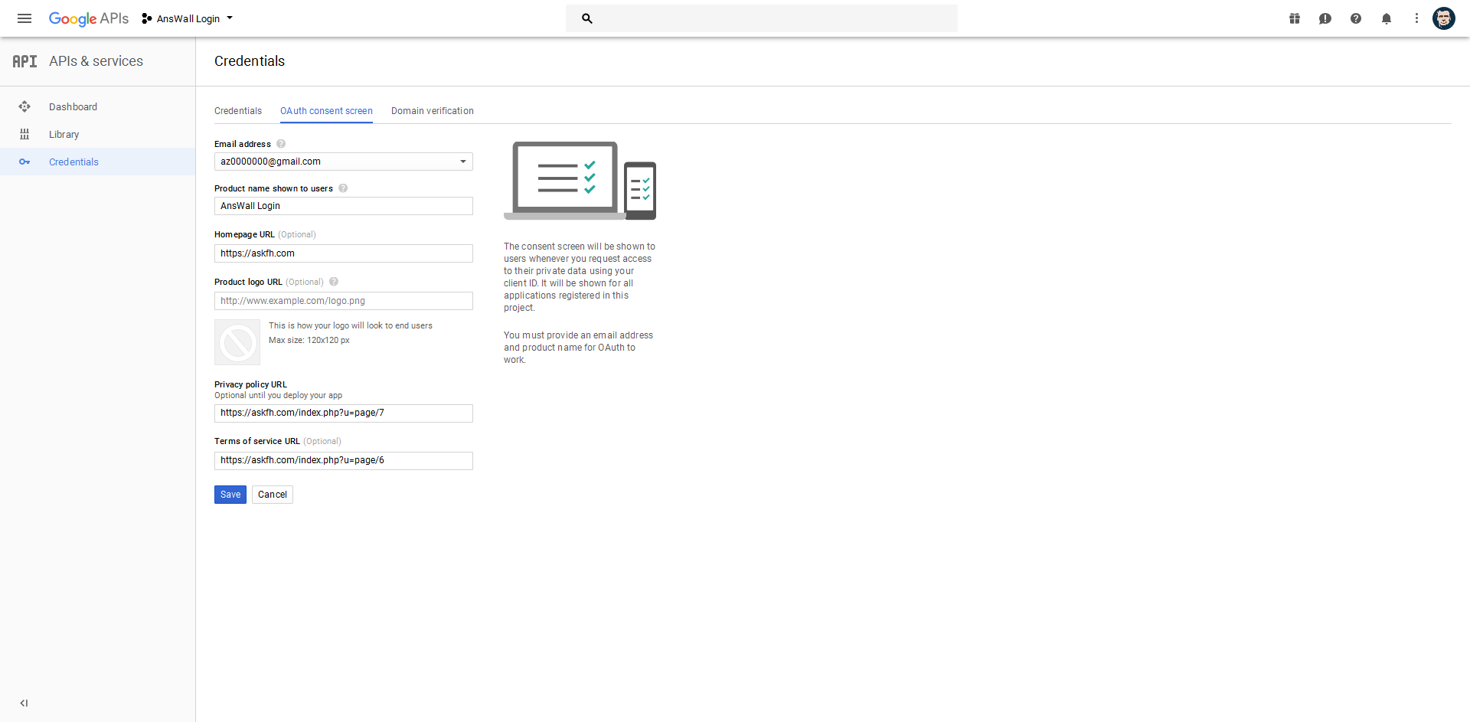Image resolution: width=1470 pixels, height=722 pixels.
Task: Click help icon beside Product logo URL
Action: 334,282
